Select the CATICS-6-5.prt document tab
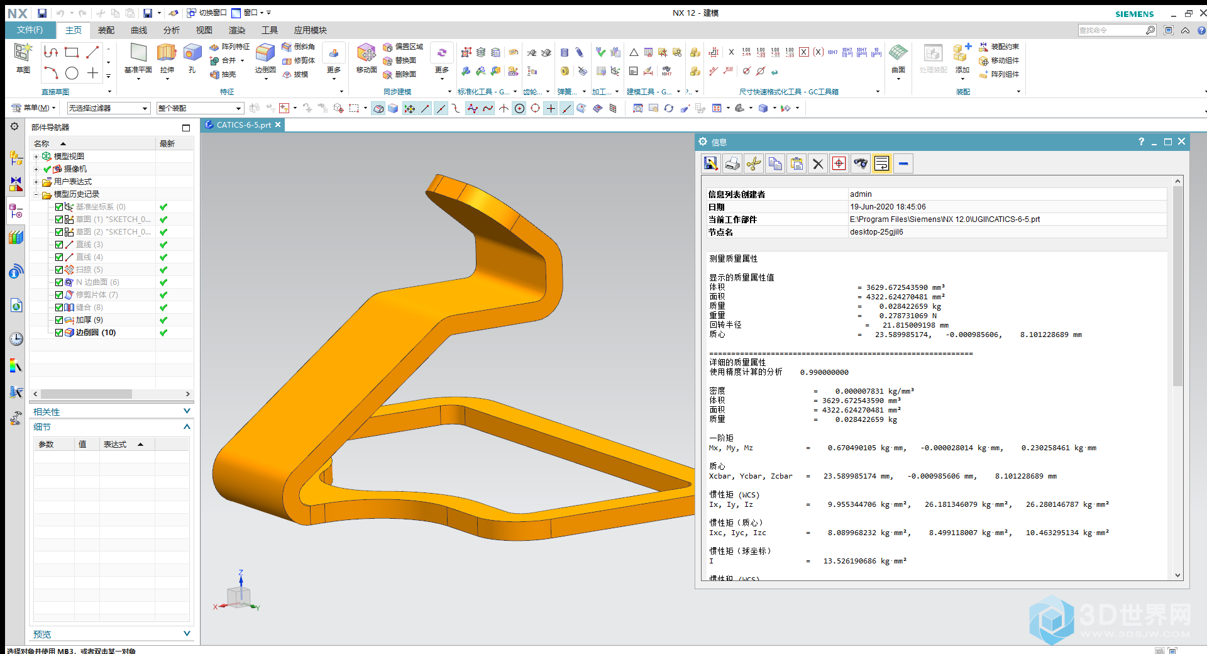Image resolution: width=1207 pixels, height=654 pixels. pos(244,125)
